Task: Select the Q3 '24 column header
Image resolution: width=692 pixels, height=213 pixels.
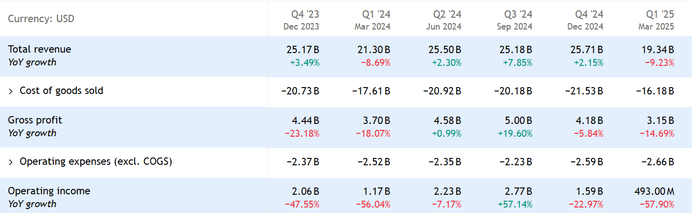Action: tap(514, 20)
